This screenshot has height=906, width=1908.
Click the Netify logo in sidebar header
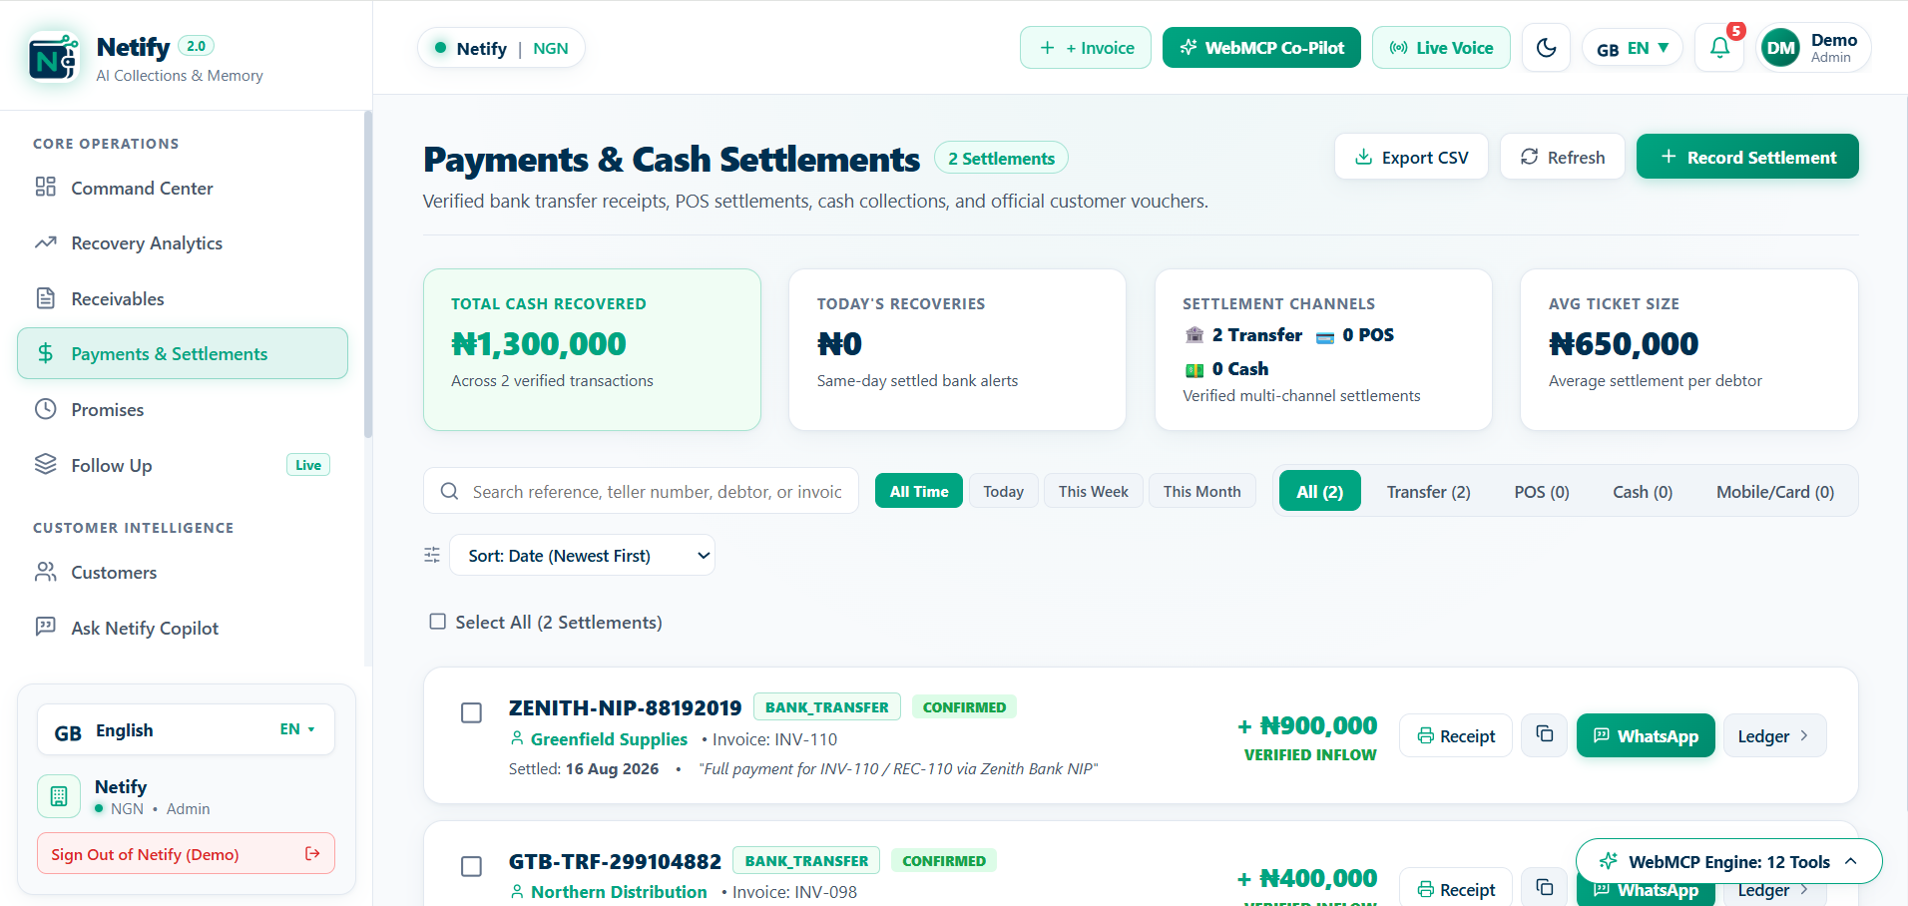(53, 59)
